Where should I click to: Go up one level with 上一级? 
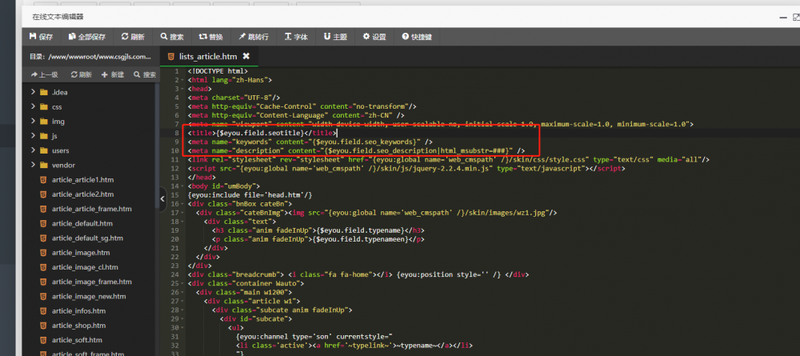pos(44,74)
